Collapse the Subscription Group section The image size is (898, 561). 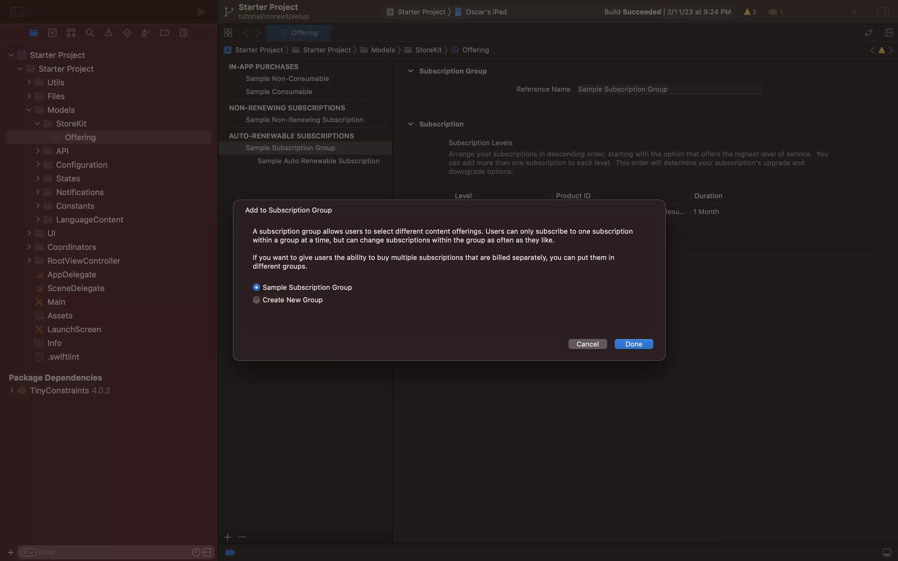click(410, 71)
